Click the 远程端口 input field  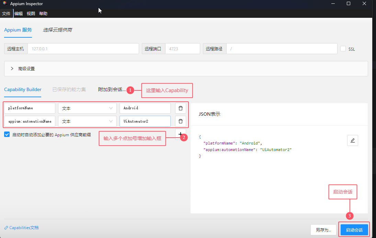click(x=182, y=49)
